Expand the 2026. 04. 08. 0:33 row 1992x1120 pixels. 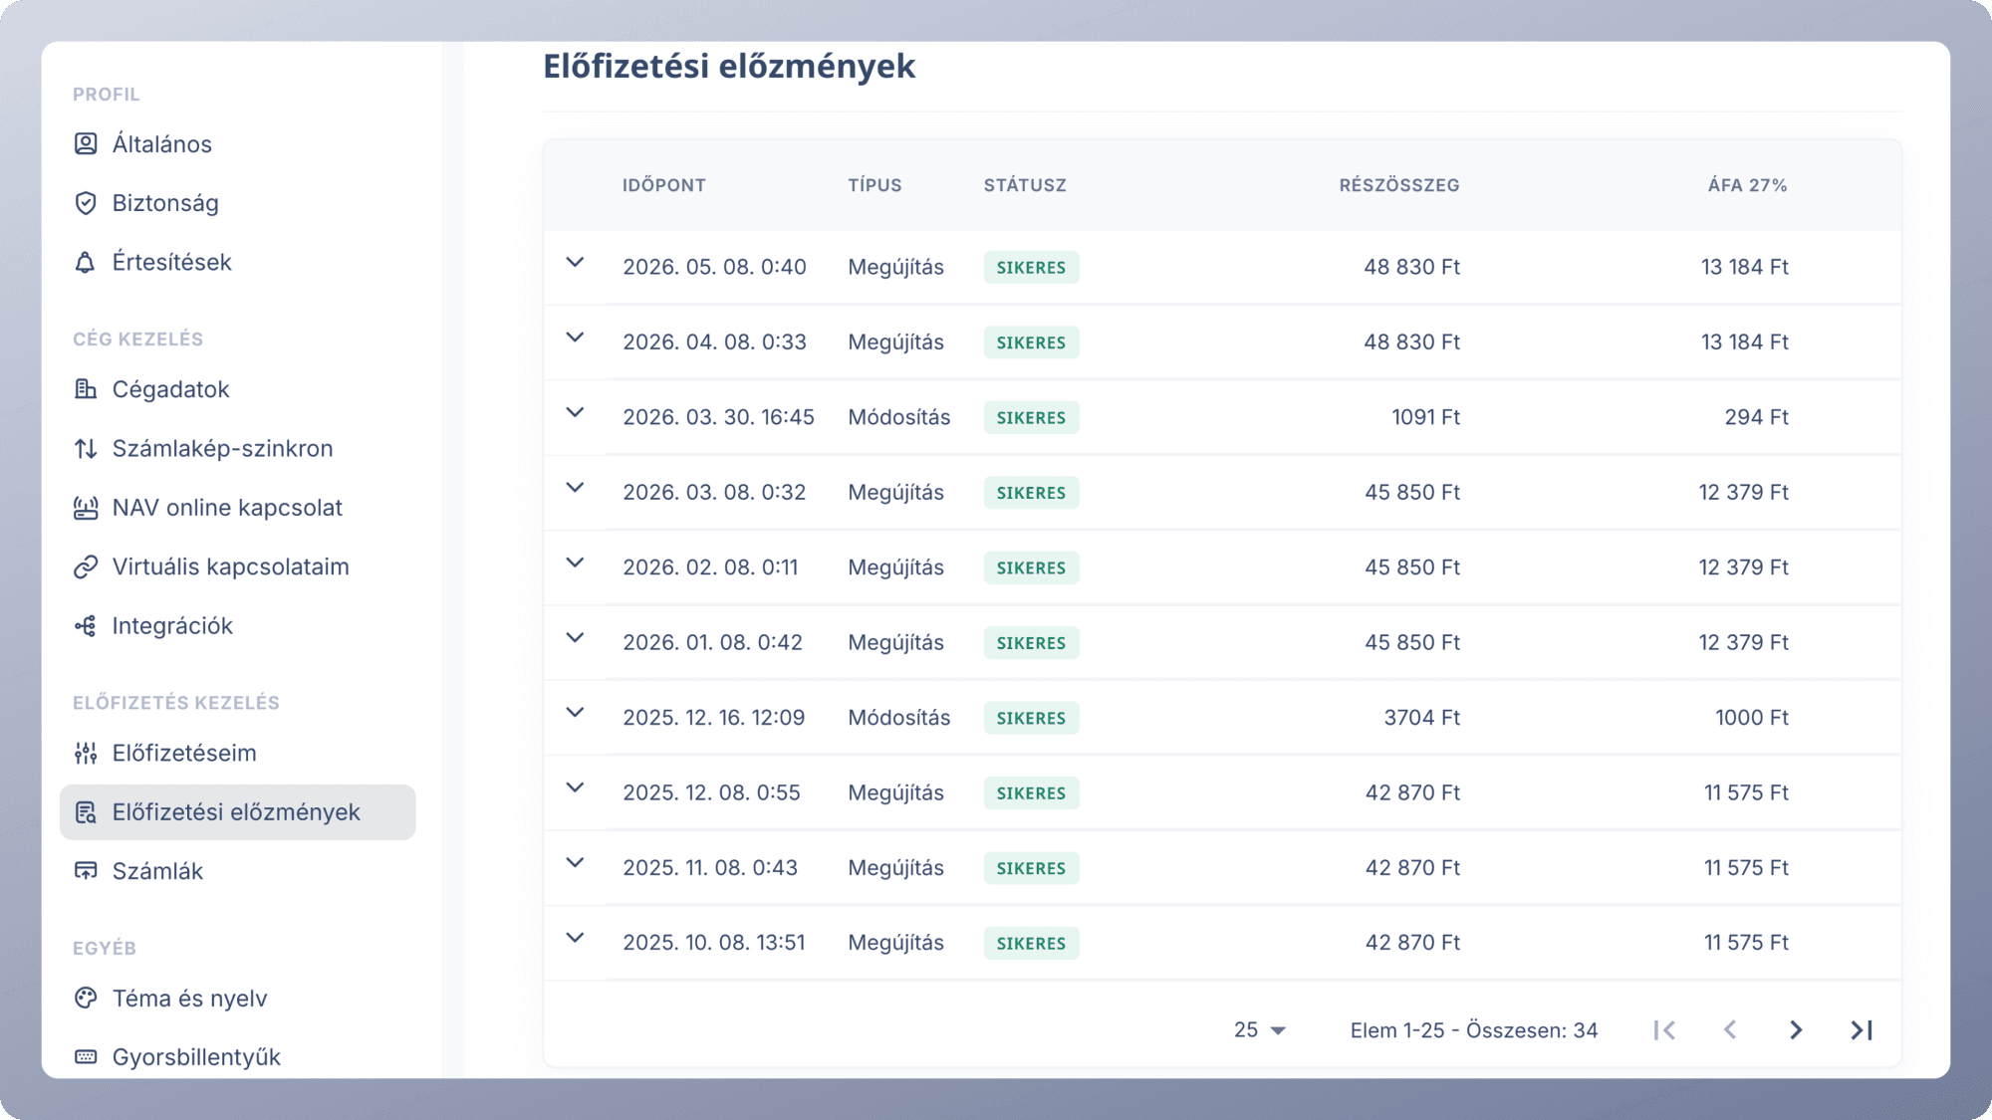tap(575, 337)
